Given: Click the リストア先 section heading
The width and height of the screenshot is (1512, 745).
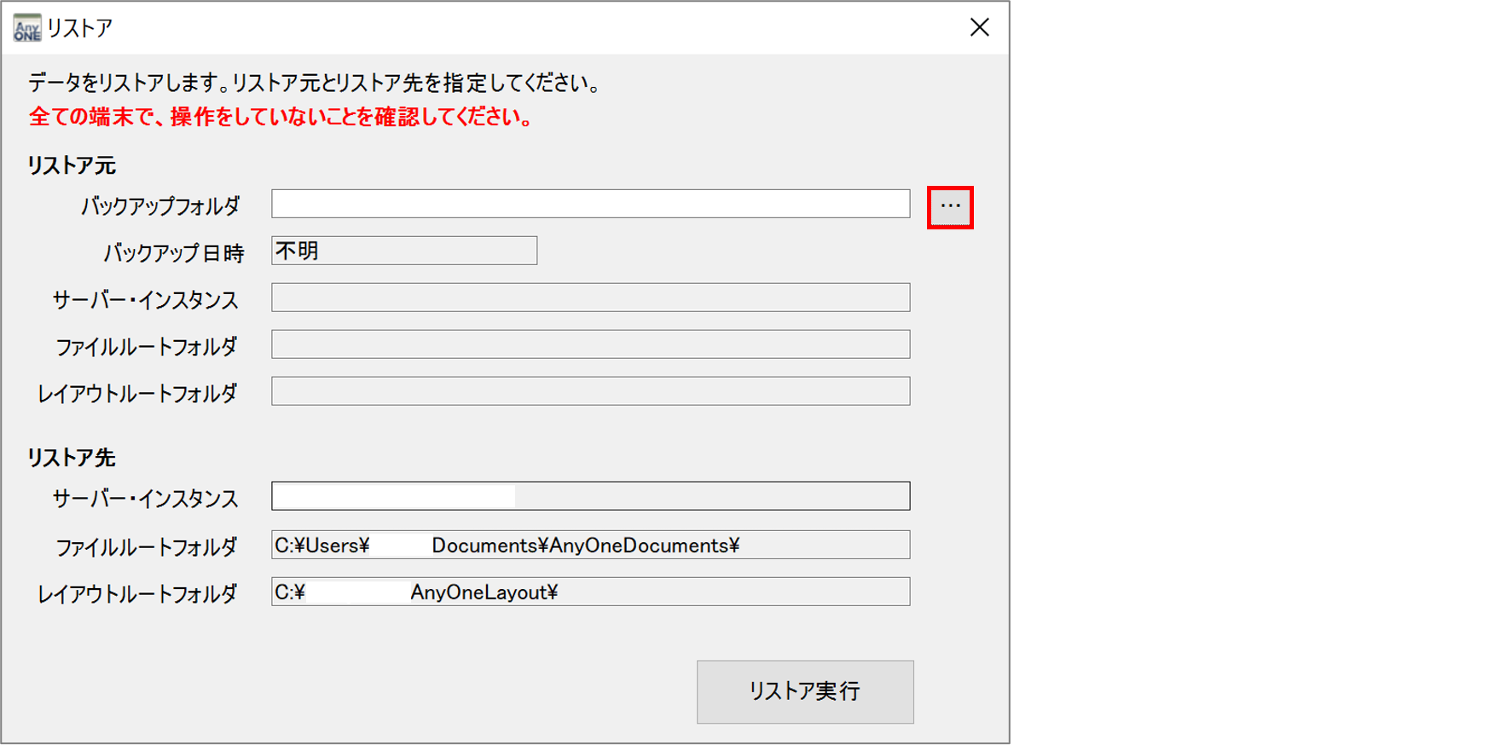Looking at the screenshot, I should click(x=72, y=458).
